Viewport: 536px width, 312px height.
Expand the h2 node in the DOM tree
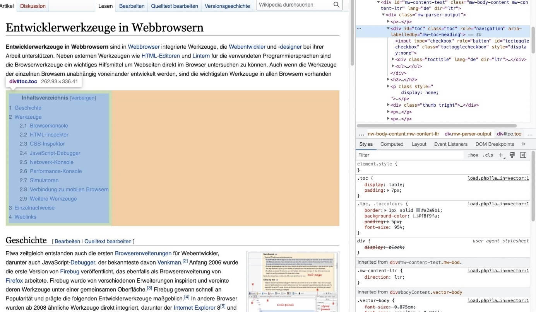point(388,80)
